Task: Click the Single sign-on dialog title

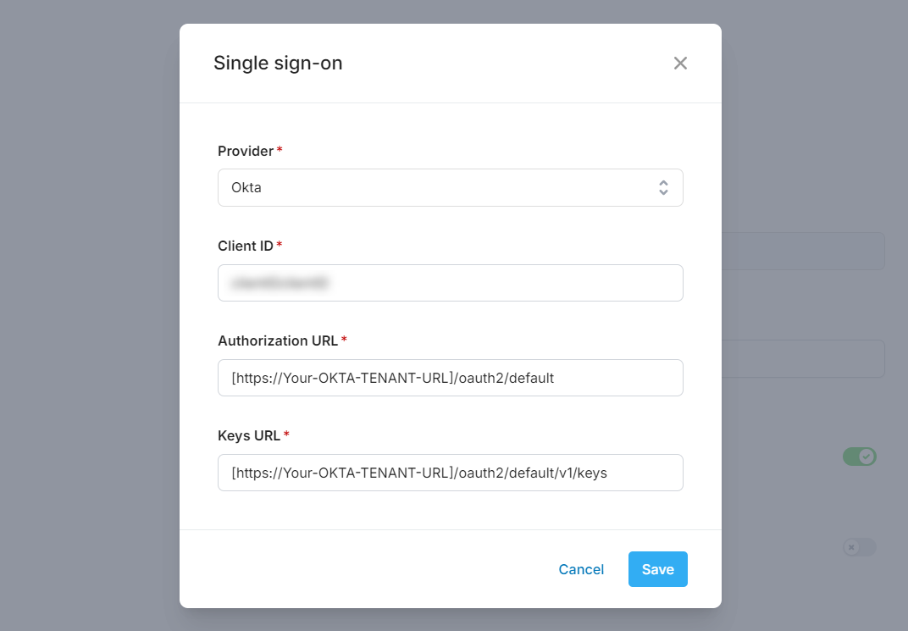Action: [278, 64]
